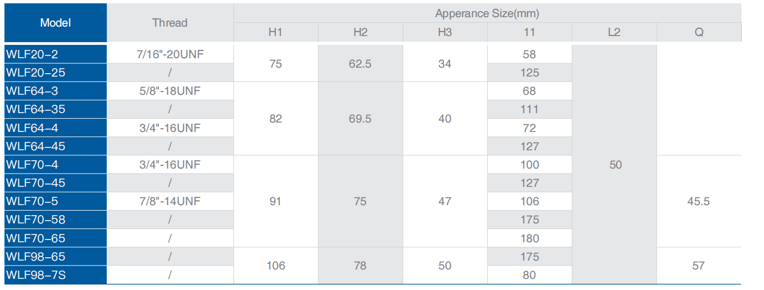764x290 pixels.
Task: Select the L2 column header
Action: [614, 32]
